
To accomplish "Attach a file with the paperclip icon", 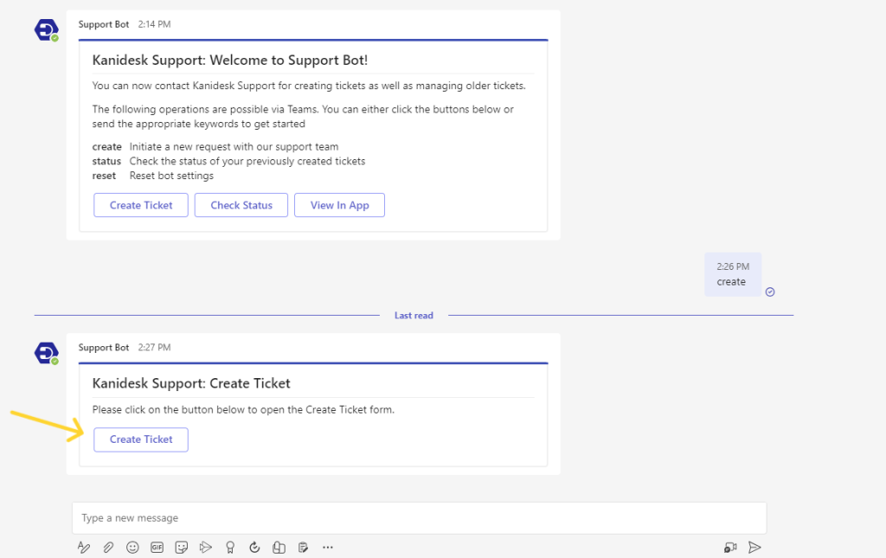I will coord(108,547).
